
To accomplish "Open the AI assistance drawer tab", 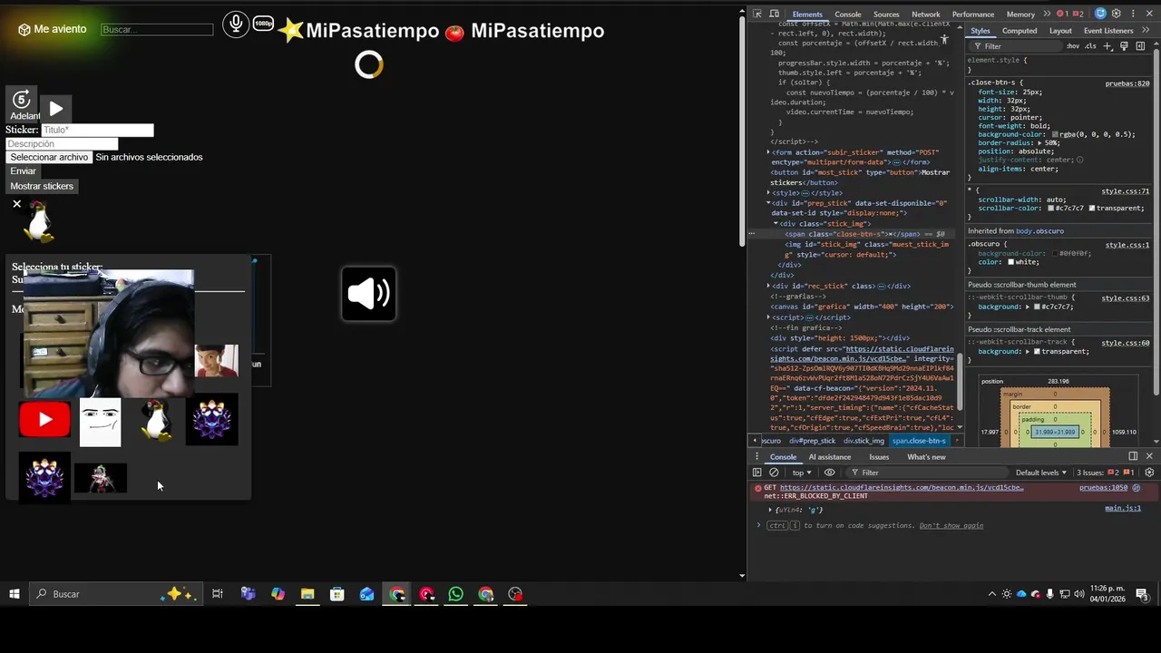I will pos(830,457).
